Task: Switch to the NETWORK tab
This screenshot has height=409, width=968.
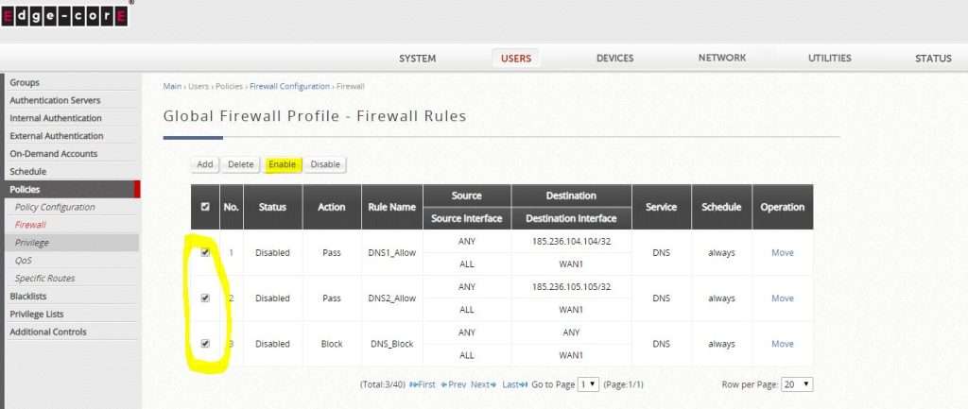Action: click(721, 59)
